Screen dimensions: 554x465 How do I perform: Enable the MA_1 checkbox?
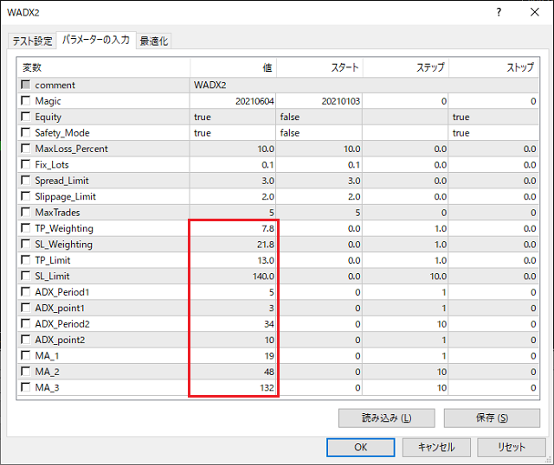(26, 355)
